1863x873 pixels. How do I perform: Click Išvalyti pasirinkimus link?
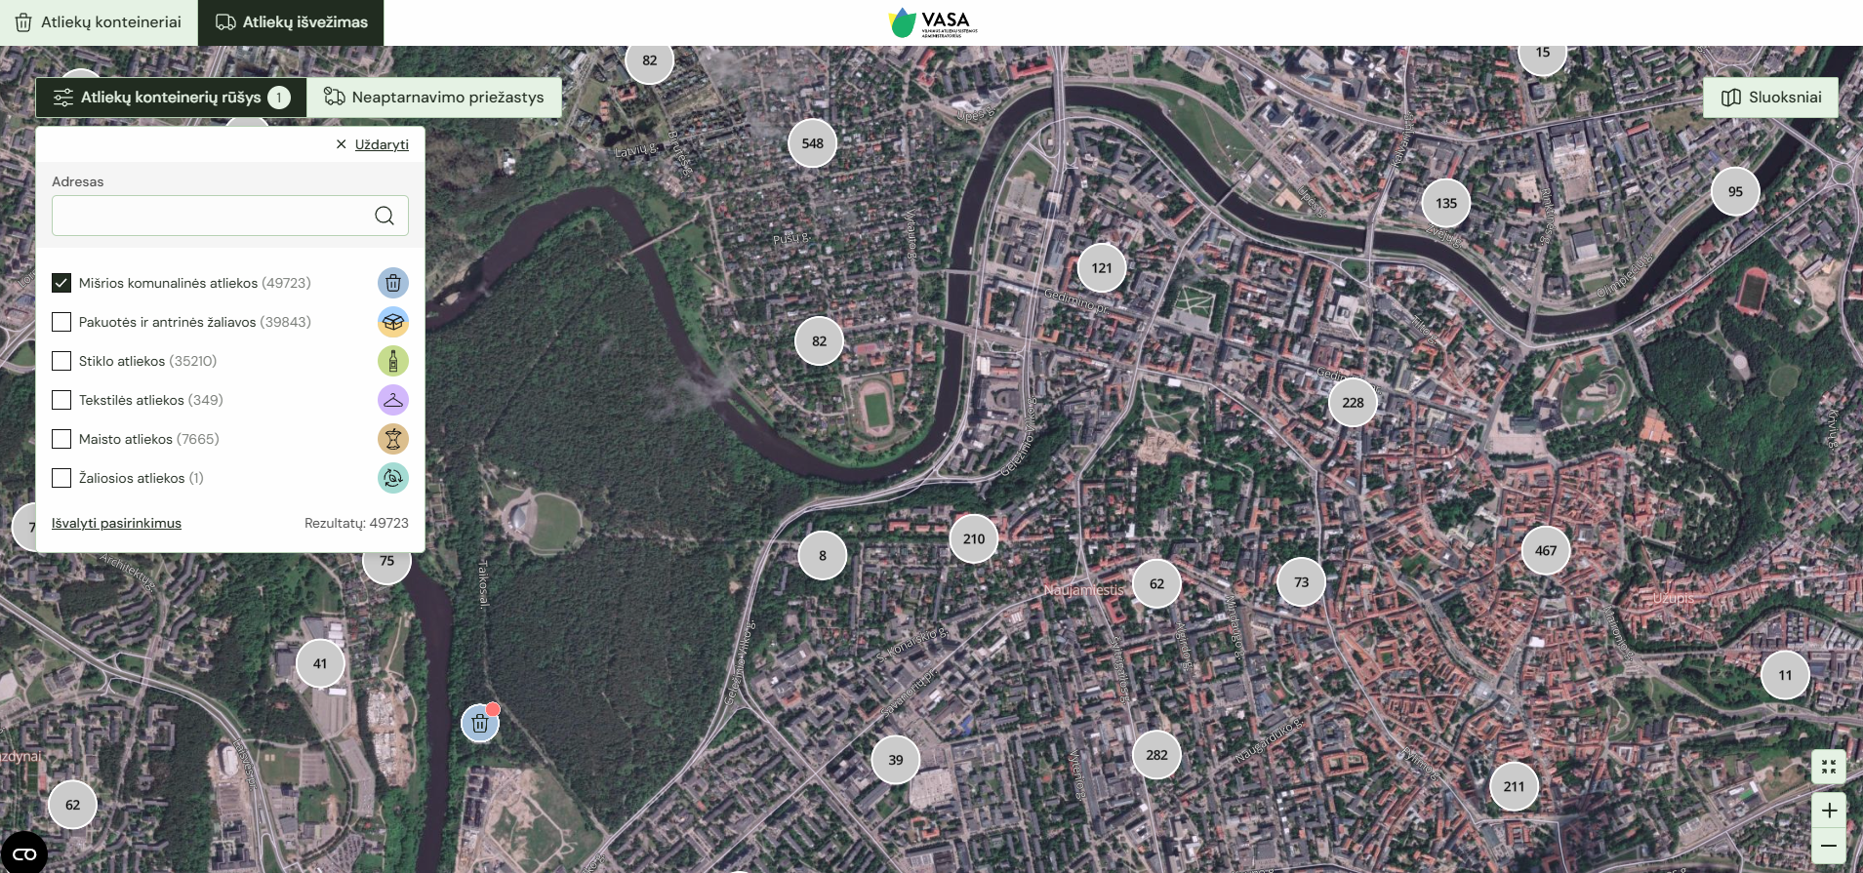coord(116,524)
